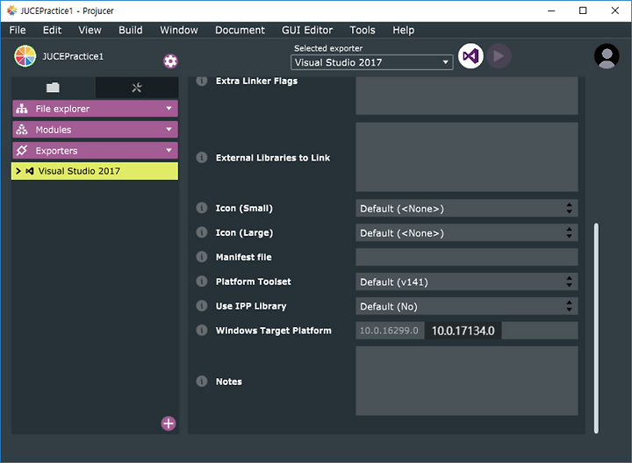The width and height of the screenshot is (632, 463).
Task: Open the GUI Editor menu
Action: [307, 30]
